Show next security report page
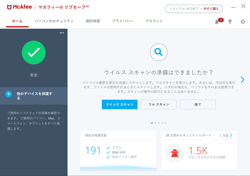 coord(231,135)
